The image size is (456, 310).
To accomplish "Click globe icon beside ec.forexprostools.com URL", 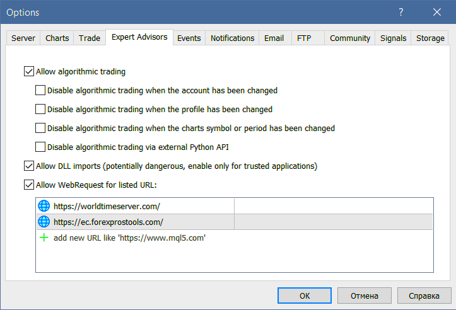I will 44,222.
